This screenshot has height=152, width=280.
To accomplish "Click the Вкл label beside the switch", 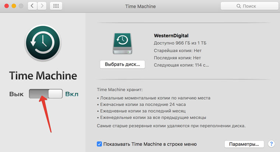I will [72, 94].
